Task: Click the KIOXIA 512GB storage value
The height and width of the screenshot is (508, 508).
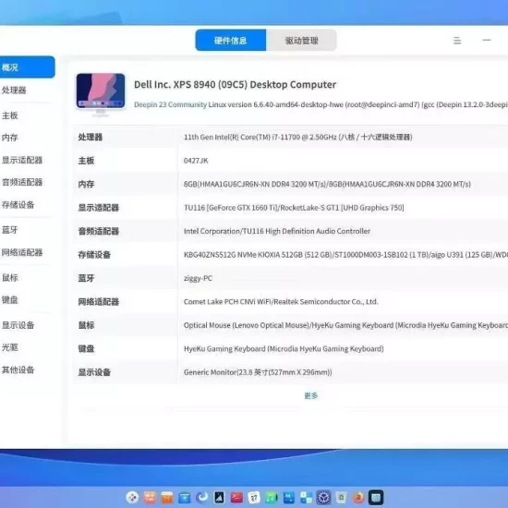Action: (x=345, y=255)
